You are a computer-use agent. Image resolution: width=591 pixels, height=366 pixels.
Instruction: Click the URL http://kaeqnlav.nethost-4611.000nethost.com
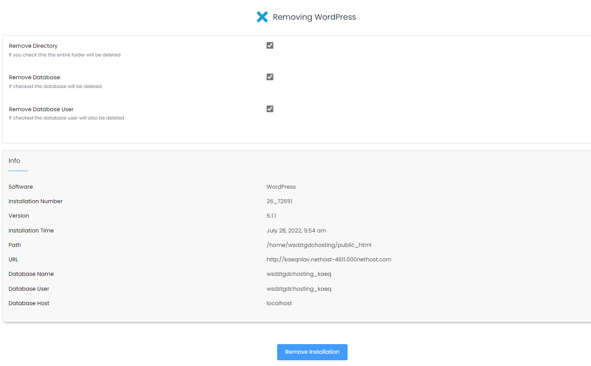pyautogui.click(x=329, y=260)
